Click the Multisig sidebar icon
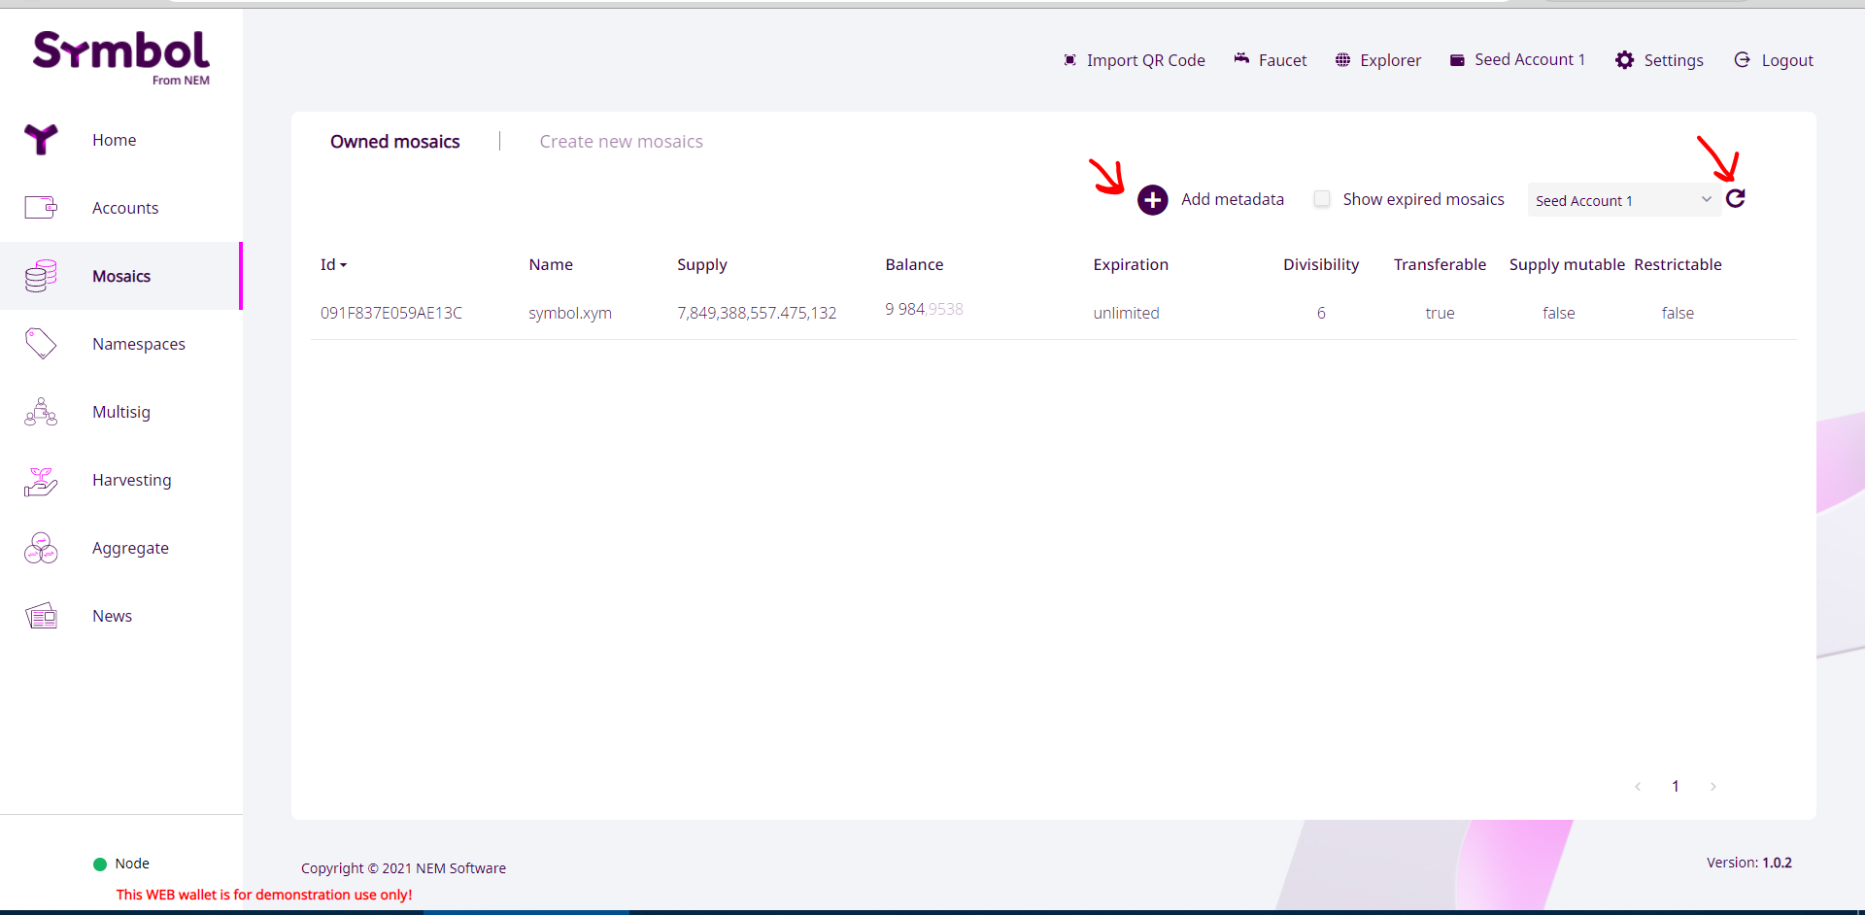1865x915 pixels. [x=41, y=412]
